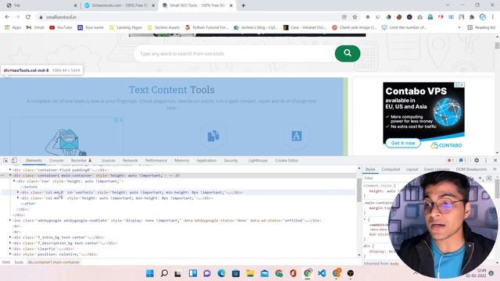The image size is (500, 281).
Task: Switch to the Layout styles tab
Action: point(412,169)
